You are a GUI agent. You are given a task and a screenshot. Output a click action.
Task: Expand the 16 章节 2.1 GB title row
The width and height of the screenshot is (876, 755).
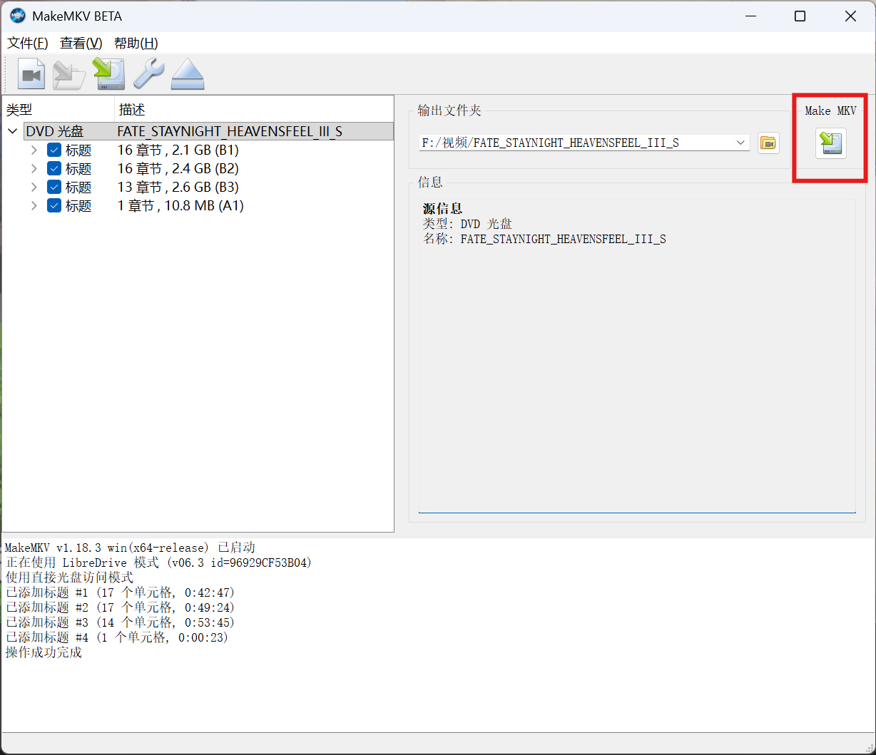click(34, 150)
